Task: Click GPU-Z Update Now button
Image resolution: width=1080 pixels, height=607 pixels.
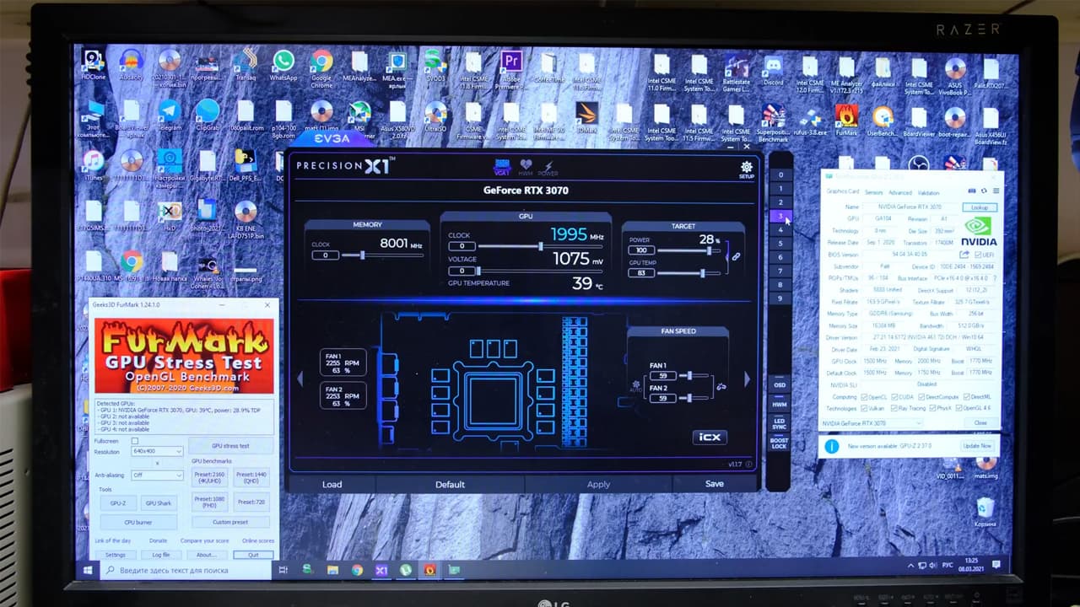Action: point(977,446)
